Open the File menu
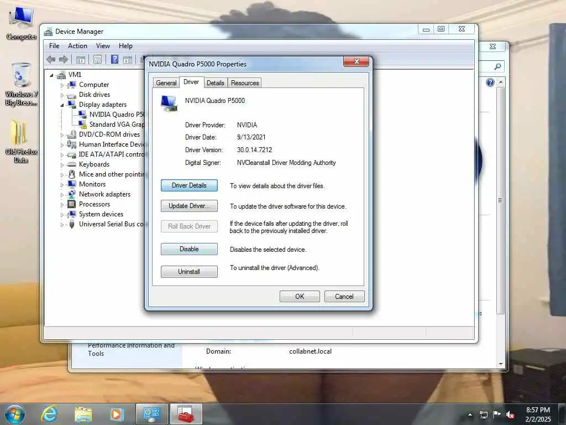 pyautogui.click(x=54, y=46)
